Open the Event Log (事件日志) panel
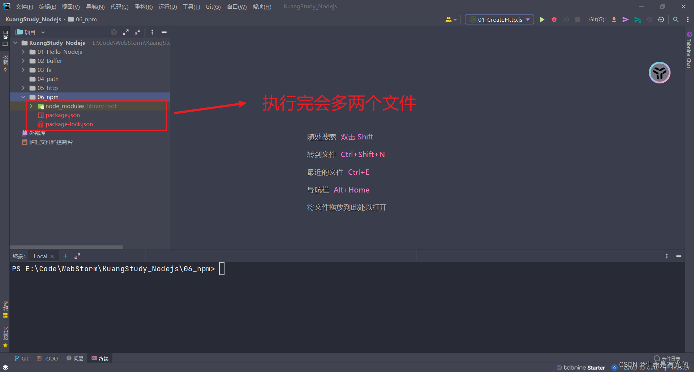The height and width of the screenshot is (372, 694). pos(667,359)
